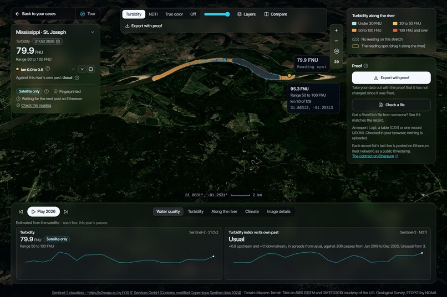
Task: Select the Turbidity map overlay
Action: pos(134,14)
